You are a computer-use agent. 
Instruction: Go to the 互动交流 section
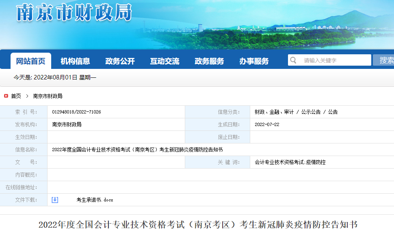165,61
